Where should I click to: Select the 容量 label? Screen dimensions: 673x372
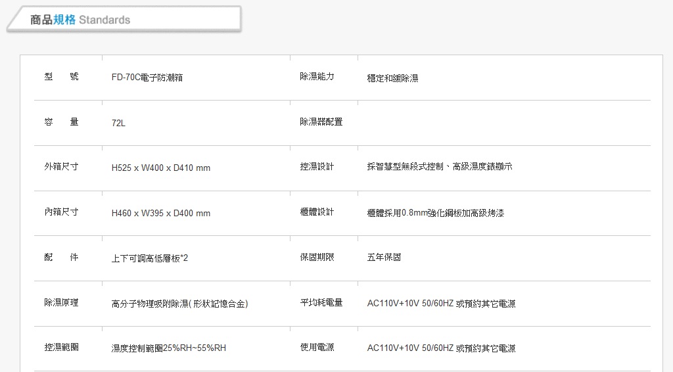click(x=61, y=122)
